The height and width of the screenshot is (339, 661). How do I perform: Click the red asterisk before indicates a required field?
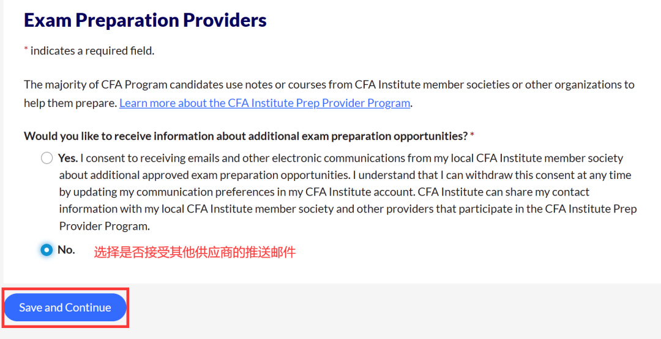pos(26,51)
